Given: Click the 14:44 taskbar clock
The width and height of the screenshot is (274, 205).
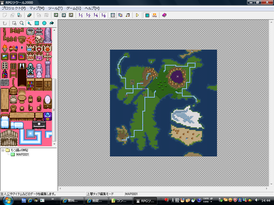Looking at the screenshot, I should click(x=266, y=201).
